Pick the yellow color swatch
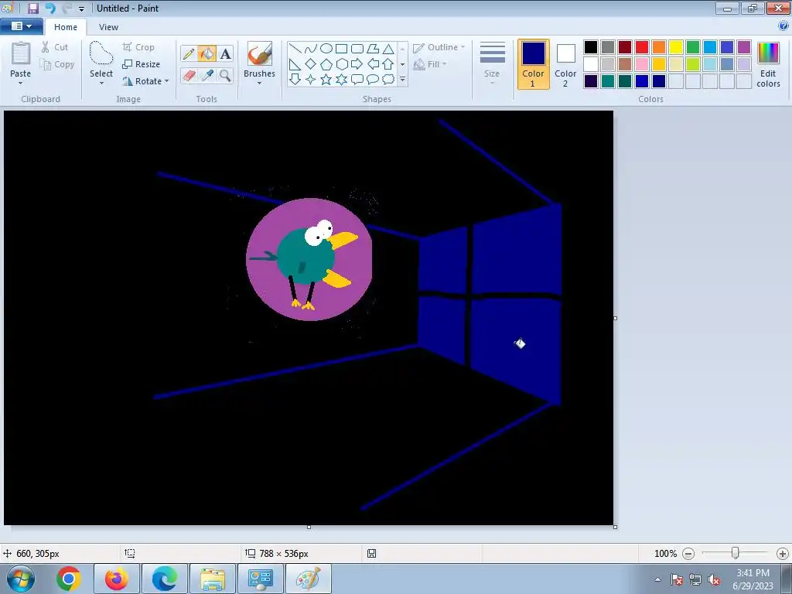 coord(676,47)
